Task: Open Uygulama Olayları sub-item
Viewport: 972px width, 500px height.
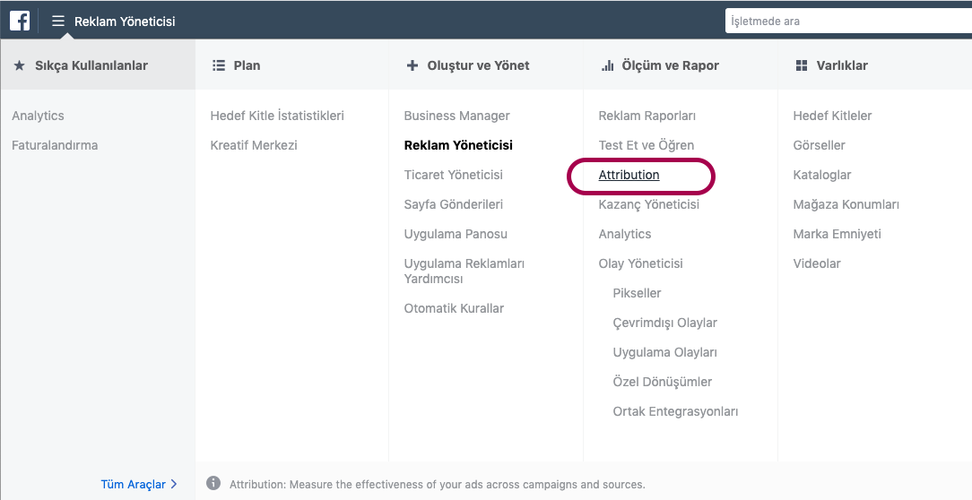Action: [664, 352]
